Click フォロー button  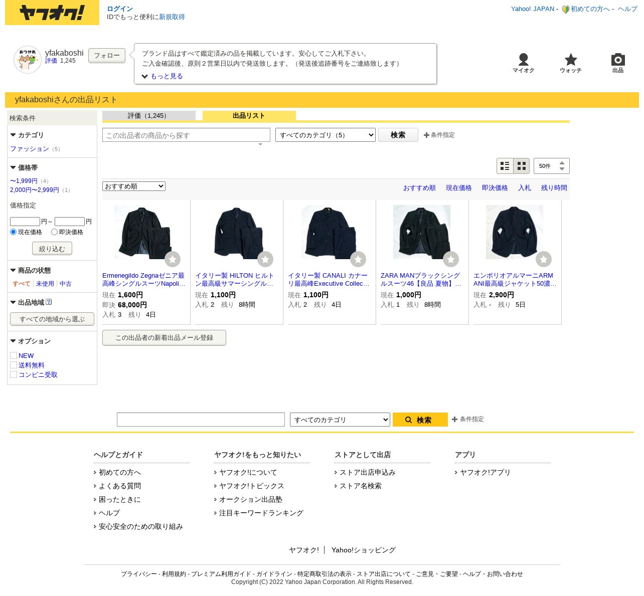click(x=107, y=56)
